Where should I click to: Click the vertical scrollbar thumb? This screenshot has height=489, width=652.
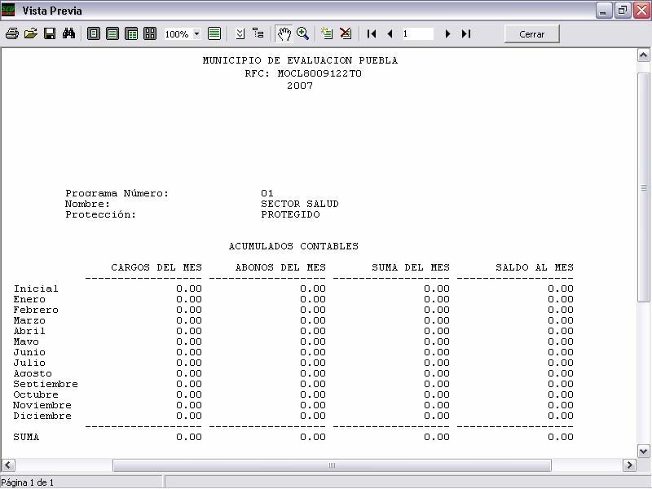(644, 187)
